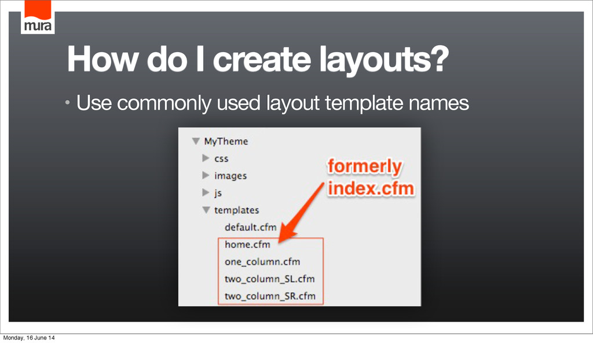Select the home.cfm file
593x343 pixels.
(x=247, y=245)
